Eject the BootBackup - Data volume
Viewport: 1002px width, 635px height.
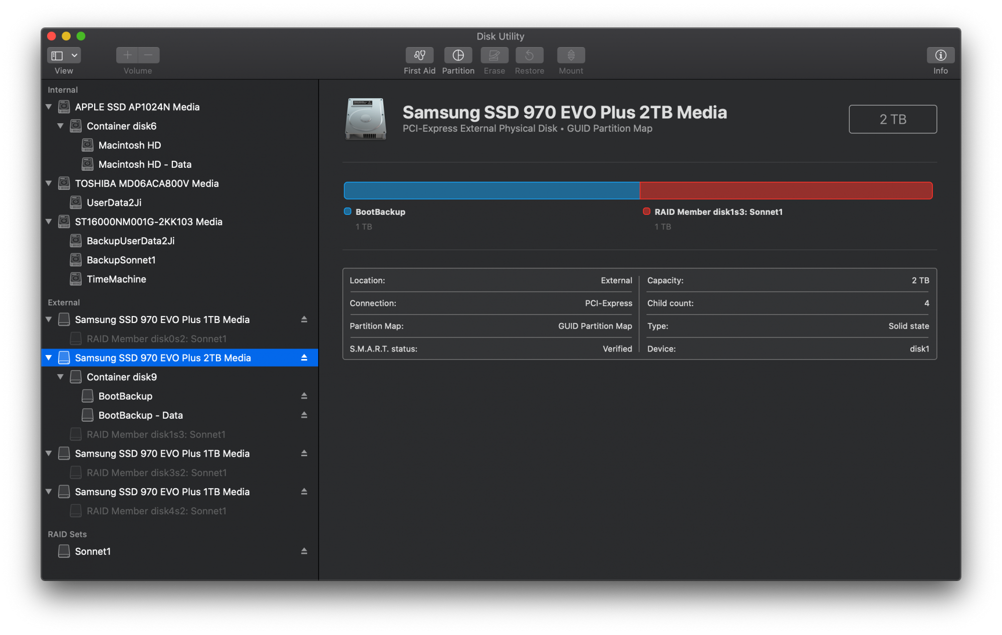coord(304,415)
